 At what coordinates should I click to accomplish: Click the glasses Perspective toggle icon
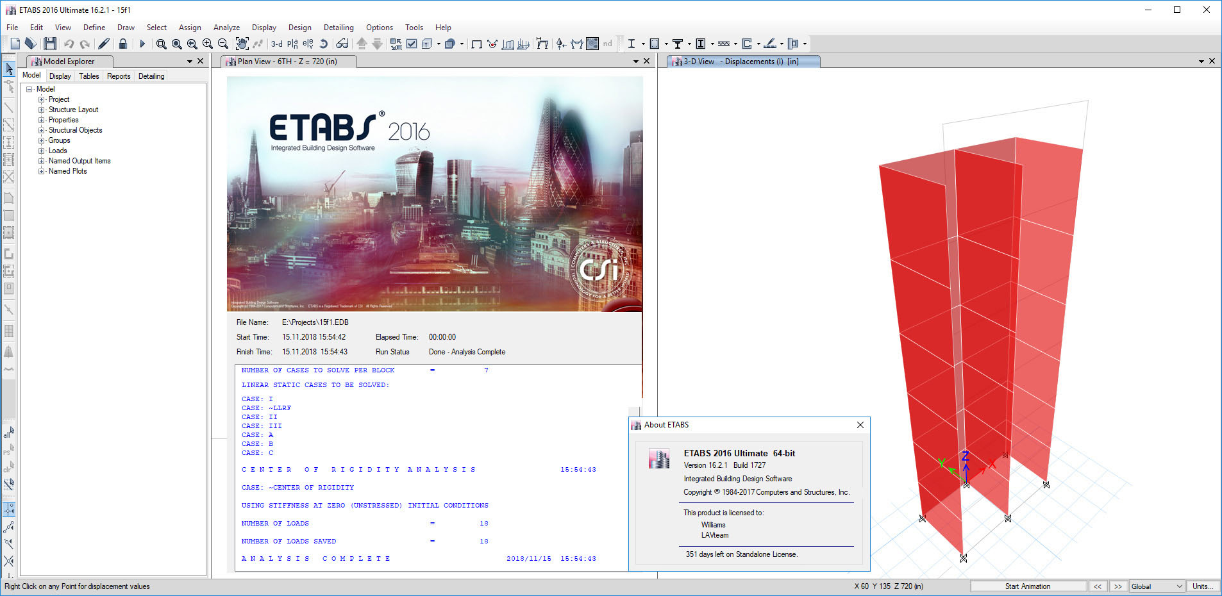coord(342,44)
